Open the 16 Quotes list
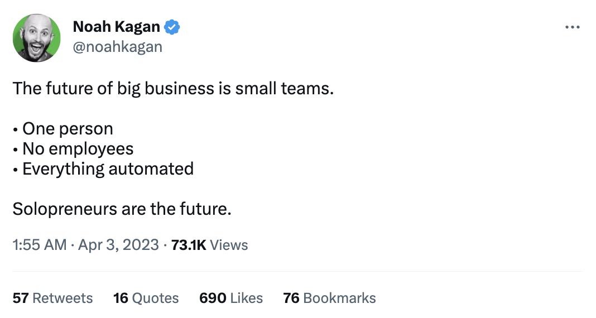The image size is (596, 318). pyautogui.click(x=146, y=298)
